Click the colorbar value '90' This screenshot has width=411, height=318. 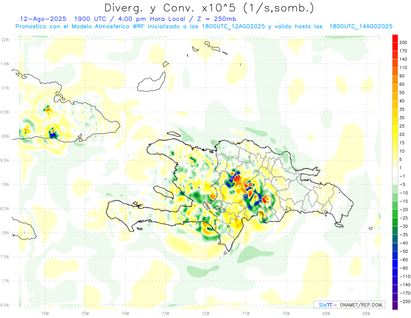402,76
